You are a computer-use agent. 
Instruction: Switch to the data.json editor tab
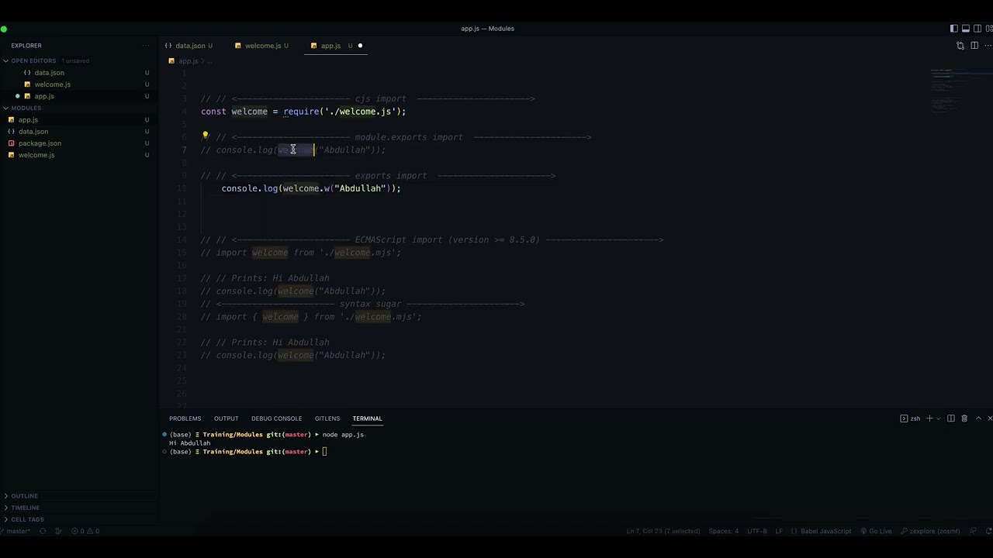(189, 46)
